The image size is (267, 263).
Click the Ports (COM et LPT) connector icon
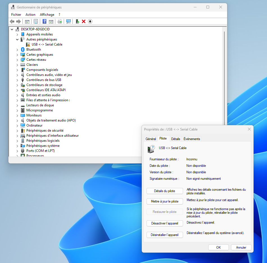click(x=22, y=151)
